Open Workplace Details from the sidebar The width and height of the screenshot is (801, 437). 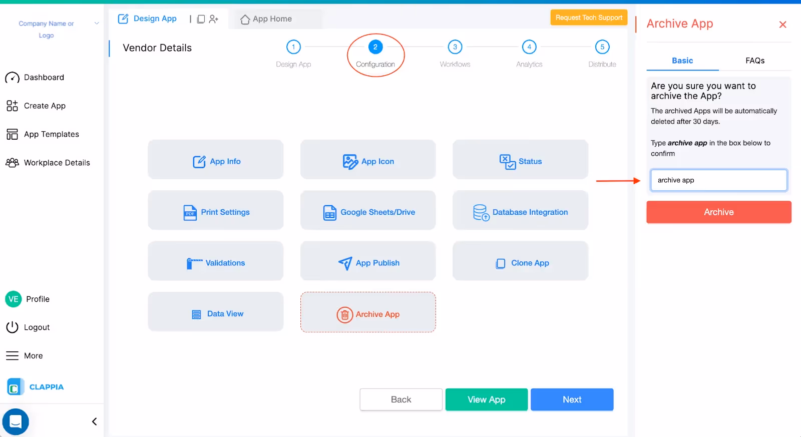[57, 163]
